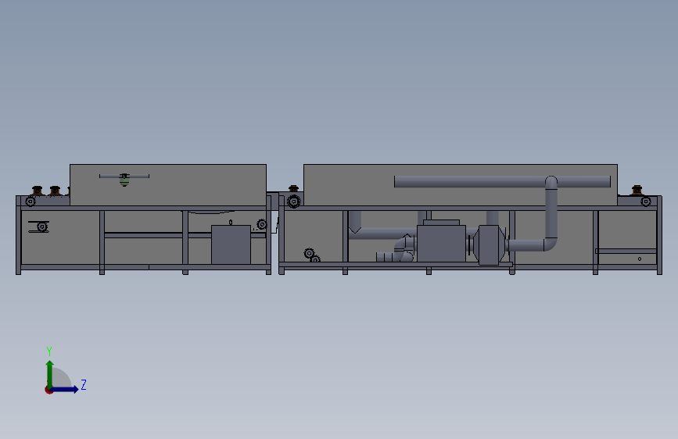Select the horizontal shelf bar in far-right bay

click(x=626, y=251)
